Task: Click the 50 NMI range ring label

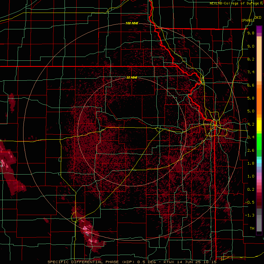Action: [x=132, y=77]
